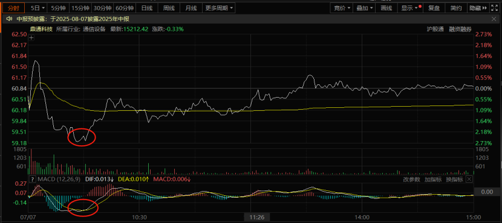Viewport: 502px width, 223px height.
Task: Click 隐藏 to hide side panel
Action: point(477,8)
